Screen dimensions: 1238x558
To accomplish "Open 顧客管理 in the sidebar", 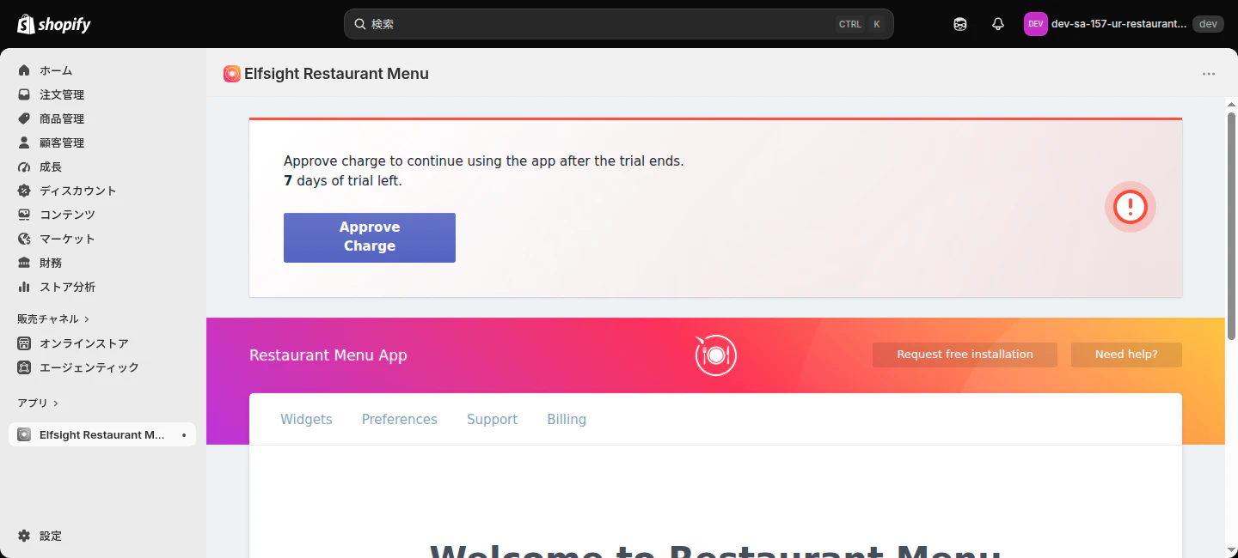I will 102,143.
